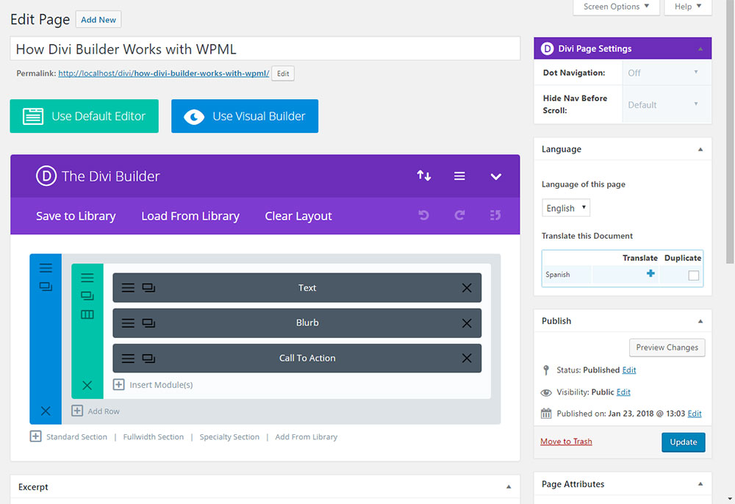Open the Help tab
735x504 pixels.
[x=688, y=7]
